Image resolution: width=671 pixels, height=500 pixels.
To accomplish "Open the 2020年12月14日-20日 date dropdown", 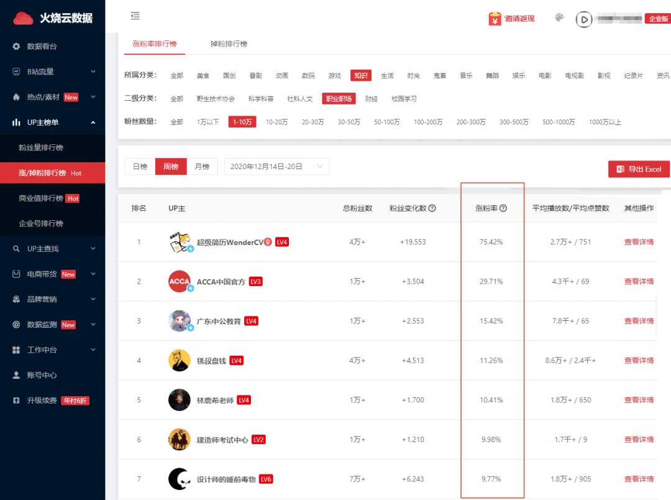I will (276, 166).
